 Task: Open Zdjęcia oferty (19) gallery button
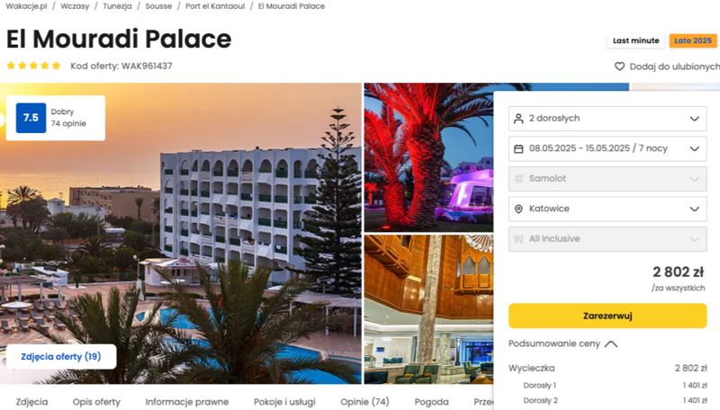(61, 356)
